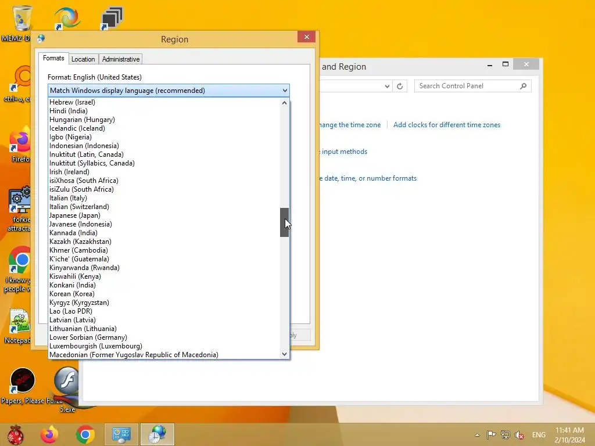Switch to the Administrative tab
This screenshot has height=446, width=595.
121,59
